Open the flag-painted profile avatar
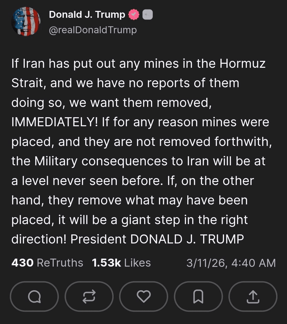Viewport: 287px width, 324px height. 26,22
